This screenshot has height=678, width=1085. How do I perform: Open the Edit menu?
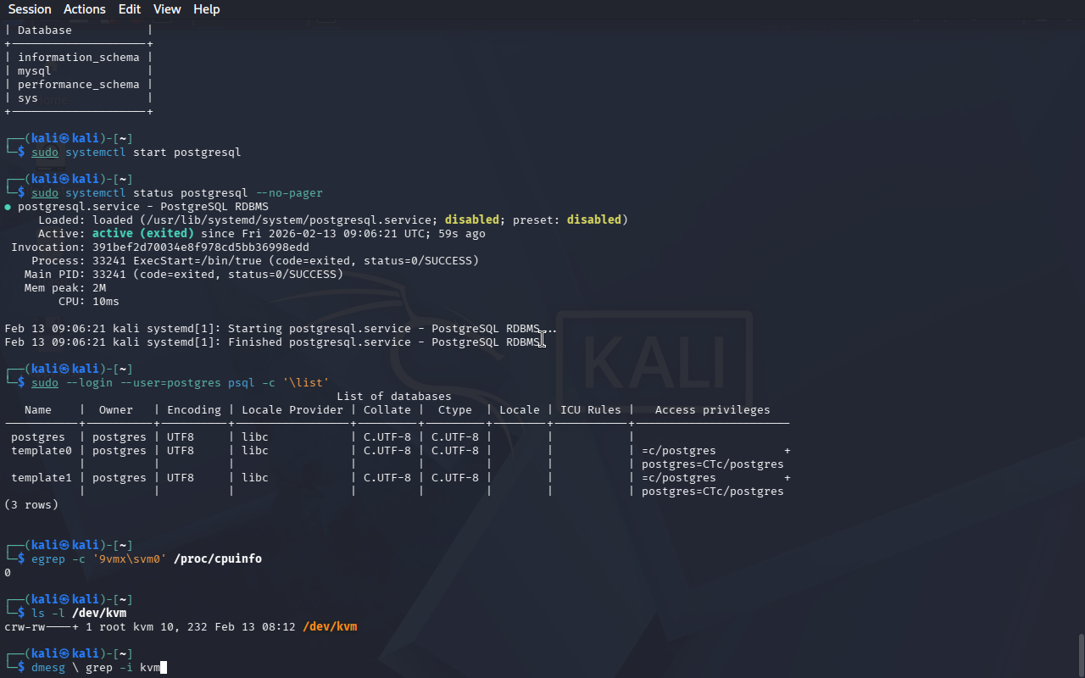(x=130, y=9)
